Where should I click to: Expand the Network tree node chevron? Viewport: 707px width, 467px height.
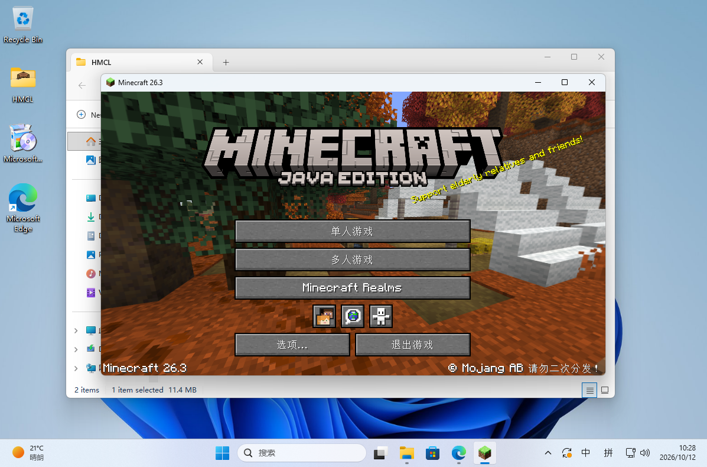[x=76, y=368]
